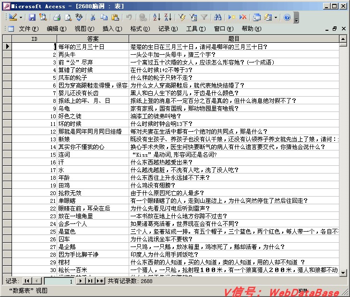This screenshot has width=350, height=297.
Task: Open the 格式(O) menu
Action: pyautogui.click(x=140, y=29)
